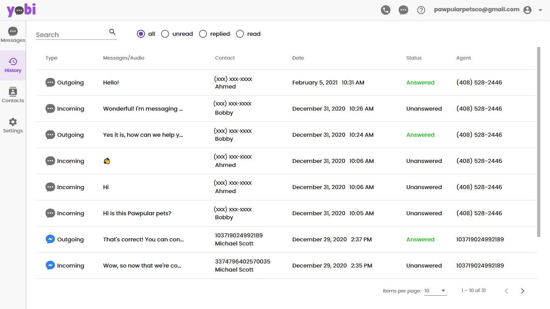
Task: Open "Wow, so now that we're co..." message
Action: coord(142,266)
